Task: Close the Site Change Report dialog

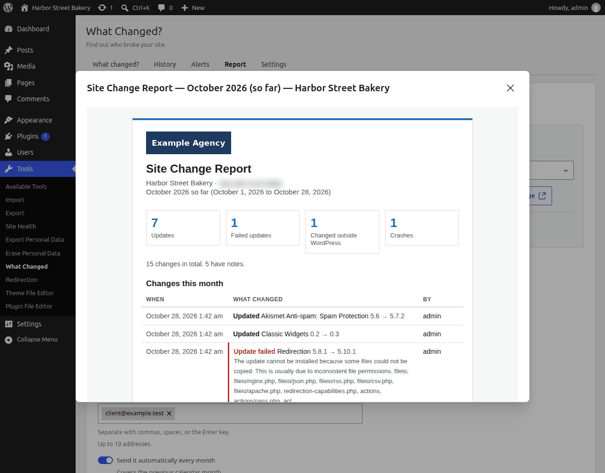Action: (x=510, y=88)
